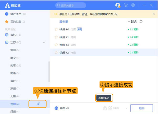Click the lock icon in bottom bar
The image size is (158, 114).
105,108
